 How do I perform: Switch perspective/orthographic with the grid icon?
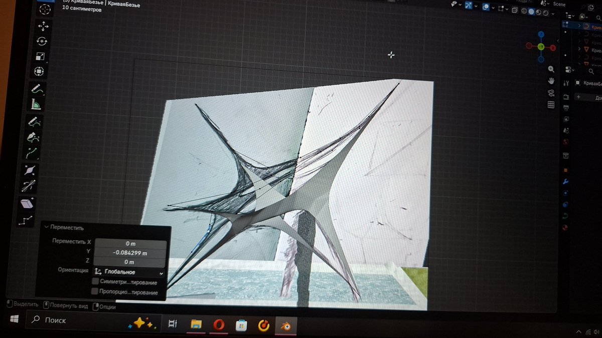click(x=551, y=105)
